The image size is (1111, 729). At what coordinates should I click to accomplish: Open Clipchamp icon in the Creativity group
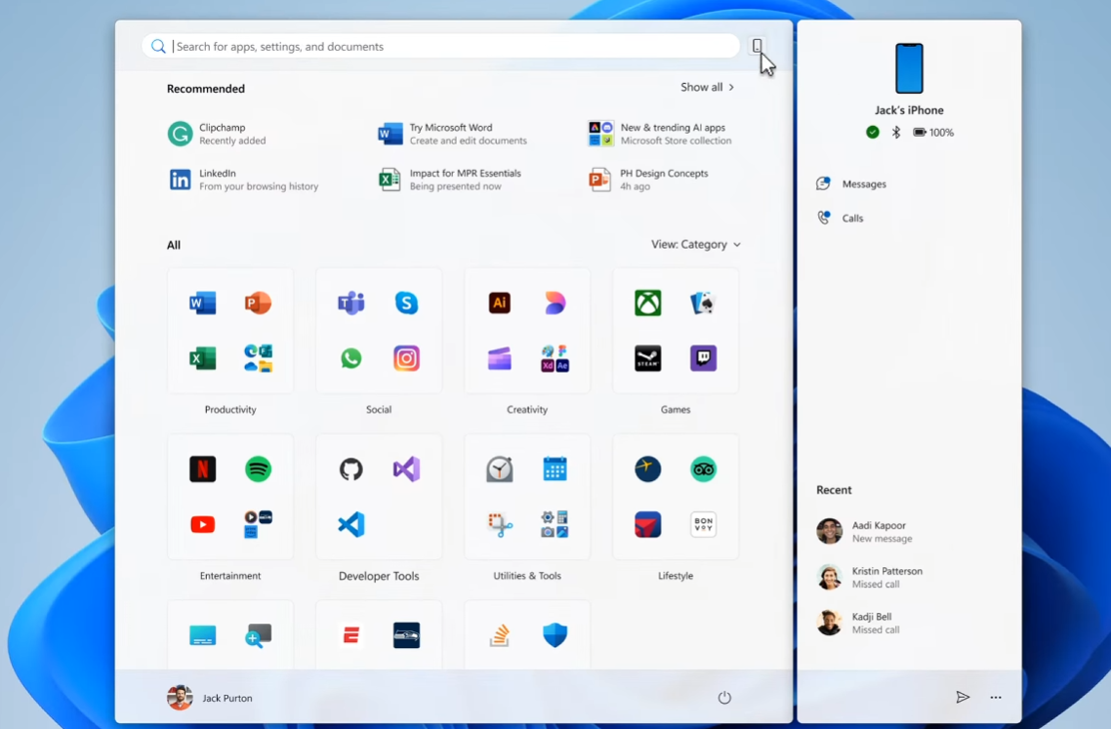click(x=500, y=358)
